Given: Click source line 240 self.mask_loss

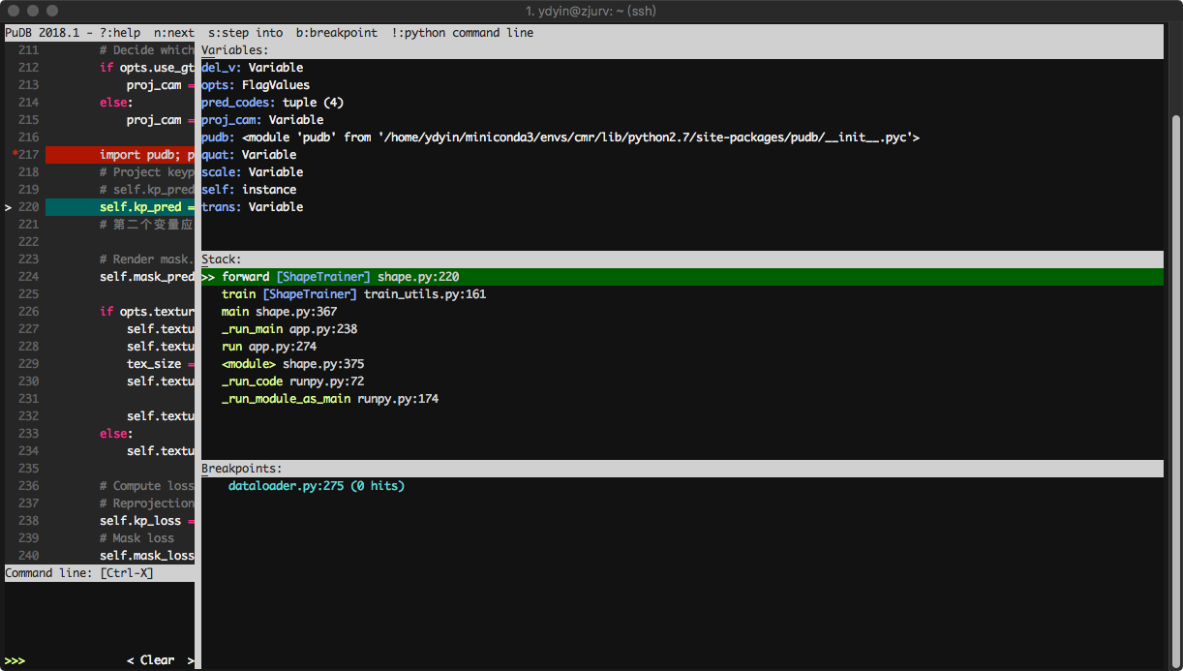Looking at the screenshot, I should click(x=147, y=556).
